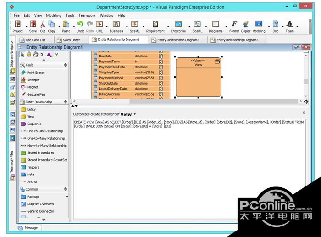Cut selection with scissors icon
This screenshot has width=321, height=237.
(43, 24)
